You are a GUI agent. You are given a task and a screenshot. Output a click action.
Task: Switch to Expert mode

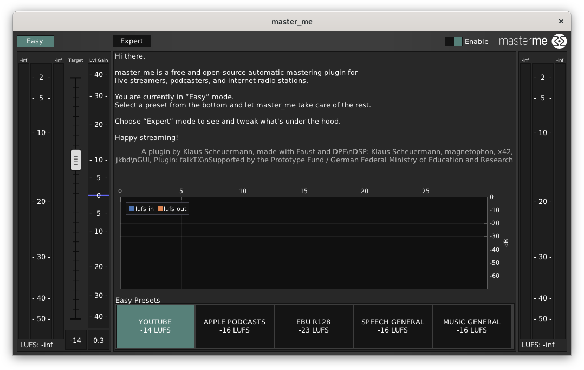point(132,41)
